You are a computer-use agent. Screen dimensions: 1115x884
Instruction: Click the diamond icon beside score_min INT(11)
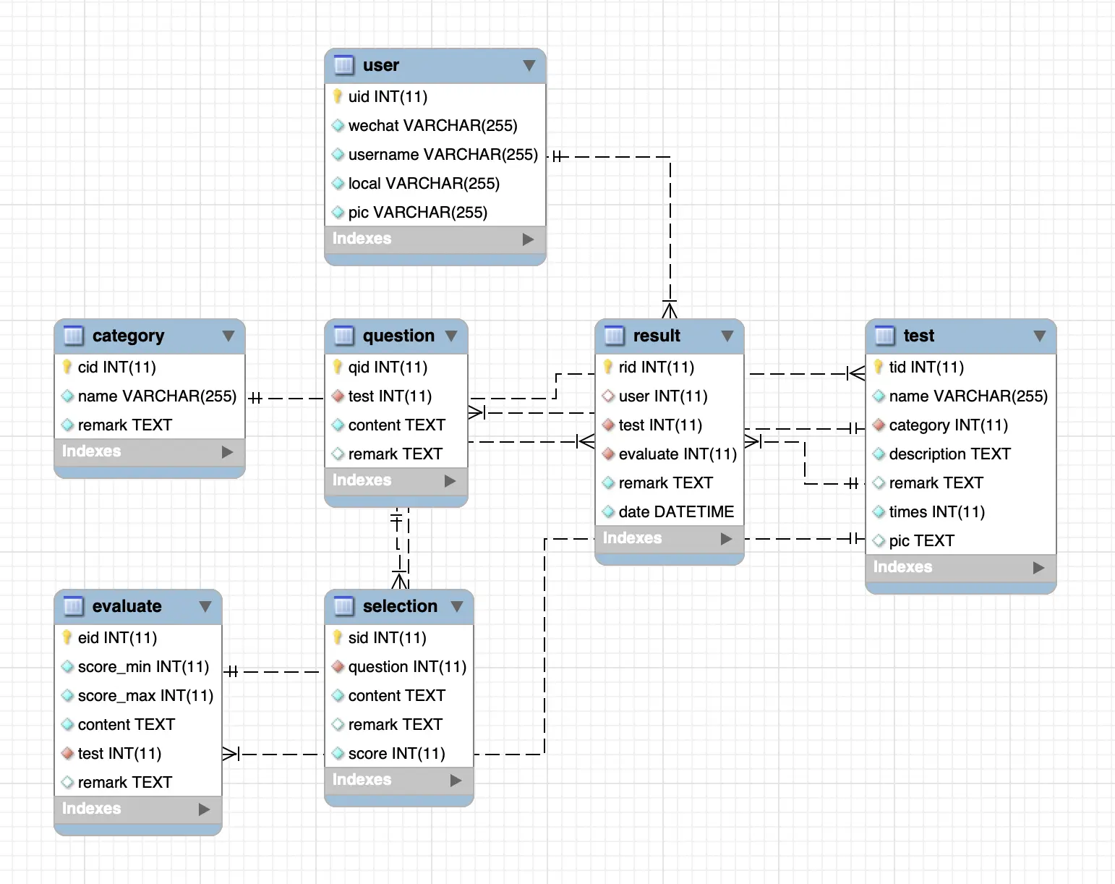67,666
